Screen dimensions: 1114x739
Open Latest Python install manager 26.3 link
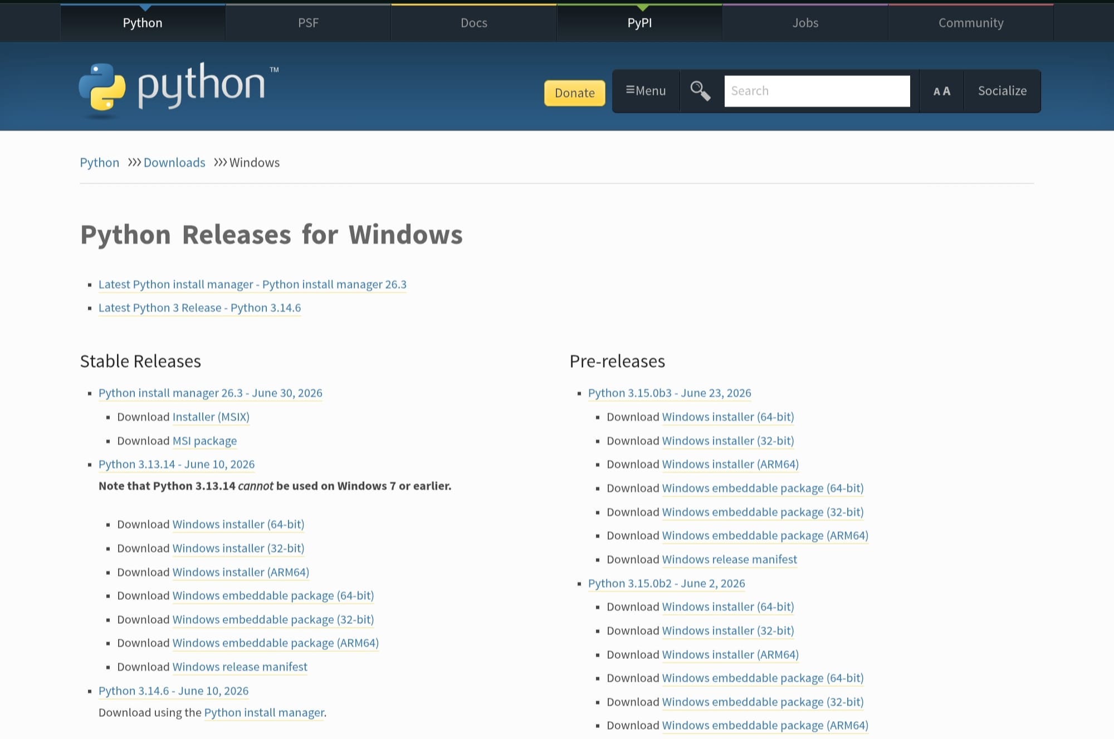click(x=252, y=284)
